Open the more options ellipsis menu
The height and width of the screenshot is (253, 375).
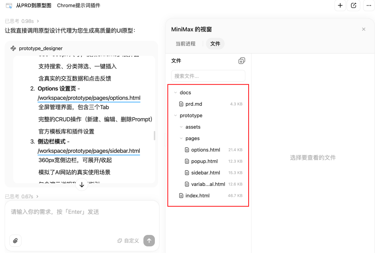point(368,6)
